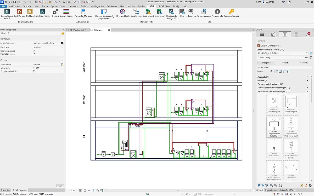The image size is (314, 196).
Task: Open the IFC Import table
Action: pos(122,12)
